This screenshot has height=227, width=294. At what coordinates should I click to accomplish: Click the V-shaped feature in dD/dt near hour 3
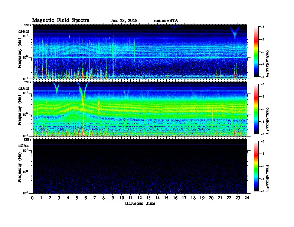[x=56, y=87]
